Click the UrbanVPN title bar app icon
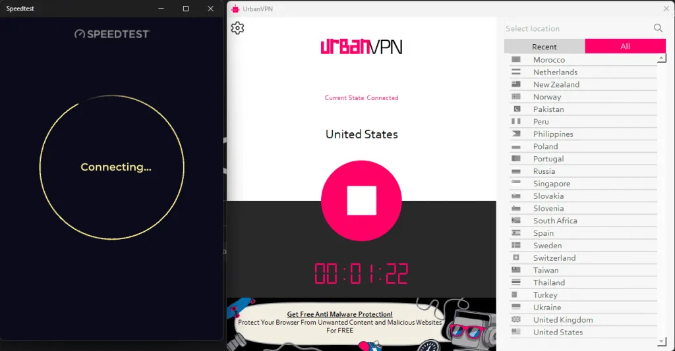Viewport: 675px width, 351px height. point(235,9)
